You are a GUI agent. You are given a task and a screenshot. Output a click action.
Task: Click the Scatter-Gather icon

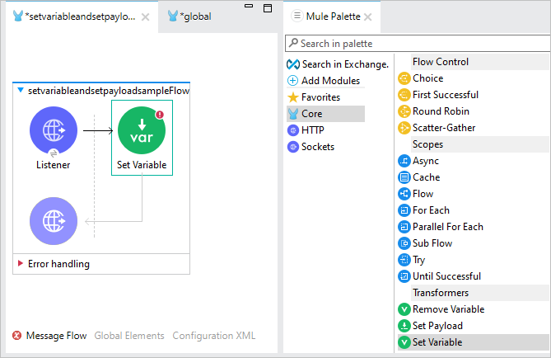pos(404,128)
